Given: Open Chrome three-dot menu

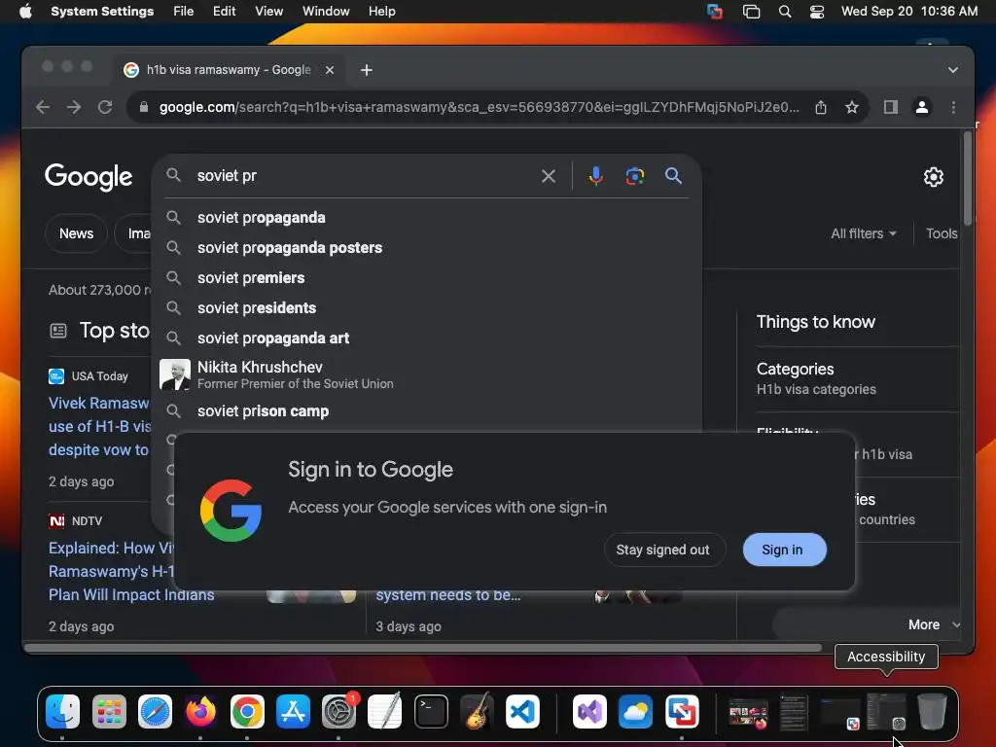Looking at the screenshot, I should [x=953, y=107].
